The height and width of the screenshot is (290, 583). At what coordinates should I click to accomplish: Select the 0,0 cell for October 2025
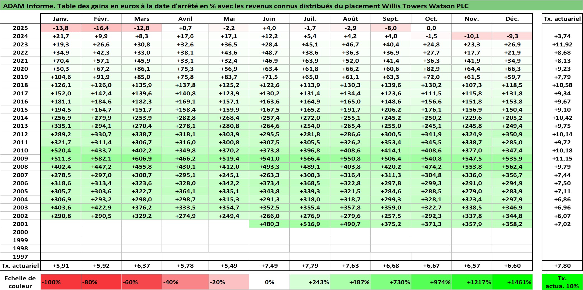coord(431,28)
